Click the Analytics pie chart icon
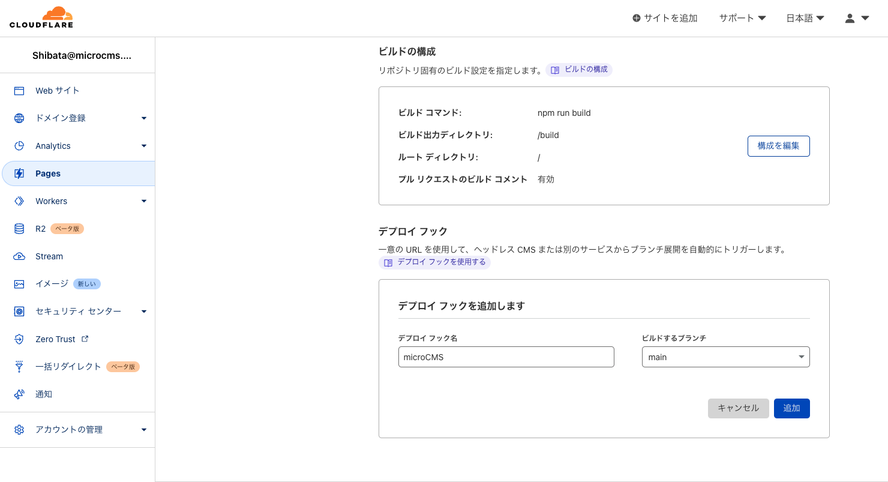Image resolution: width=888 pixels, height=482 pixels. pos(19,146)
